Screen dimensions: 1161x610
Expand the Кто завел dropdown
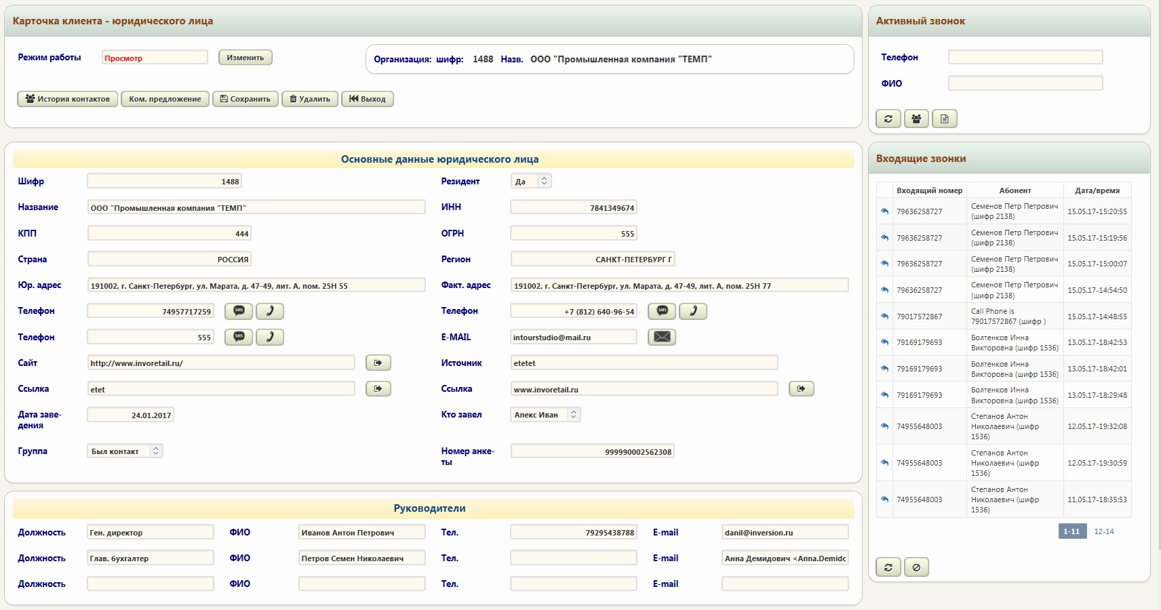(545, 415)
